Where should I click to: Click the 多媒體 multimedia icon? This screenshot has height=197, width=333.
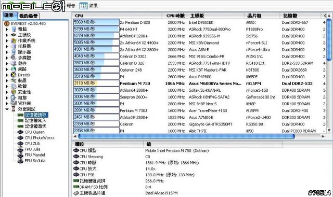pyautogui.click(x=14, y=58)
